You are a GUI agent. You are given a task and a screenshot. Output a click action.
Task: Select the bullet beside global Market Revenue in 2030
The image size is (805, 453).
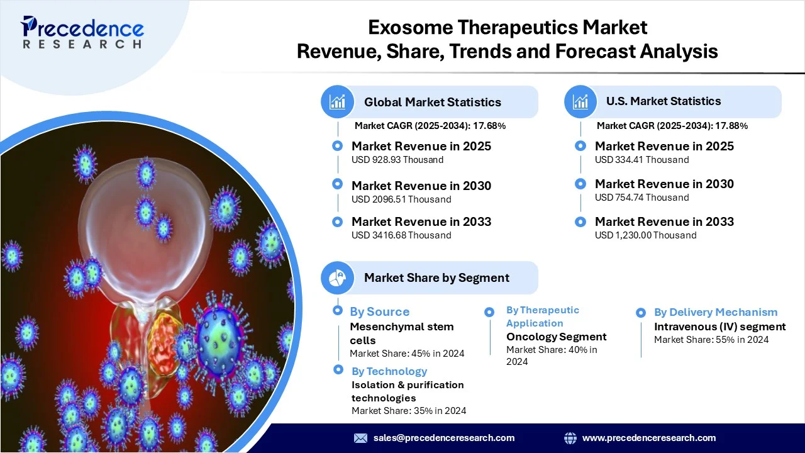338,184
